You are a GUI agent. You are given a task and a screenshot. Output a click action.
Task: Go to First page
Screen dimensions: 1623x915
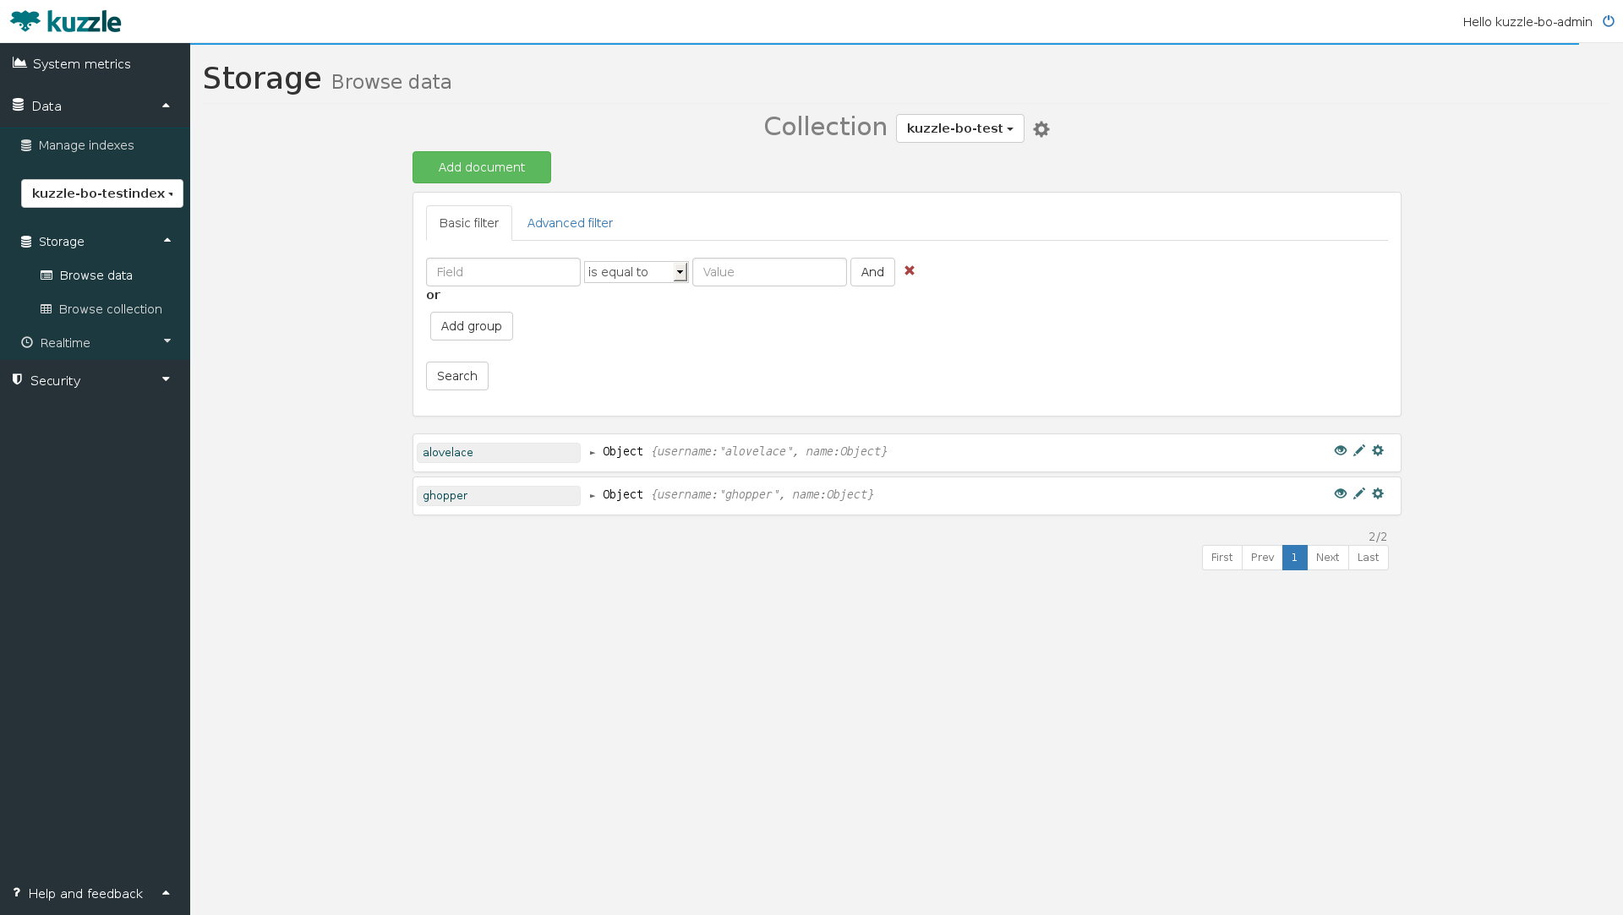(x=1221, y=558)
